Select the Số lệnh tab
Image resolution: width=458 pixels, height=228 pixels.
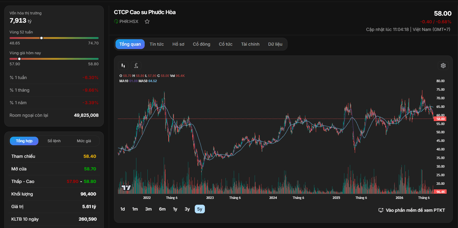click(54, 141)
